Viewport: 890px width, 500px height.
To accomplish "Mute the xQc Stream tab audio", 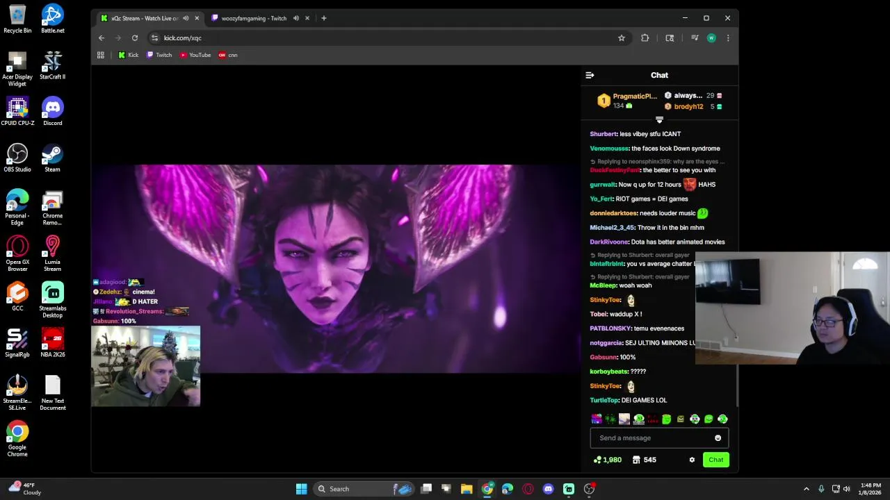I will click(186, 18).
